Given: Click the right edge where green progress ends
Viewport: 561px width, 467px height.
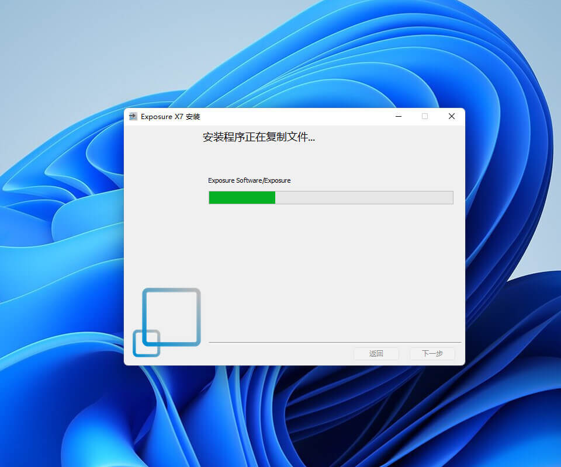Looking at the screenshot, I should tap(275, 197).
